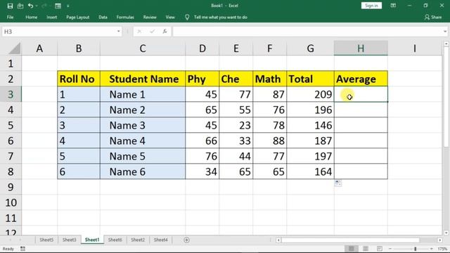Open the Data ribbon tab
The image size is (450, 253).
[103, 17]
